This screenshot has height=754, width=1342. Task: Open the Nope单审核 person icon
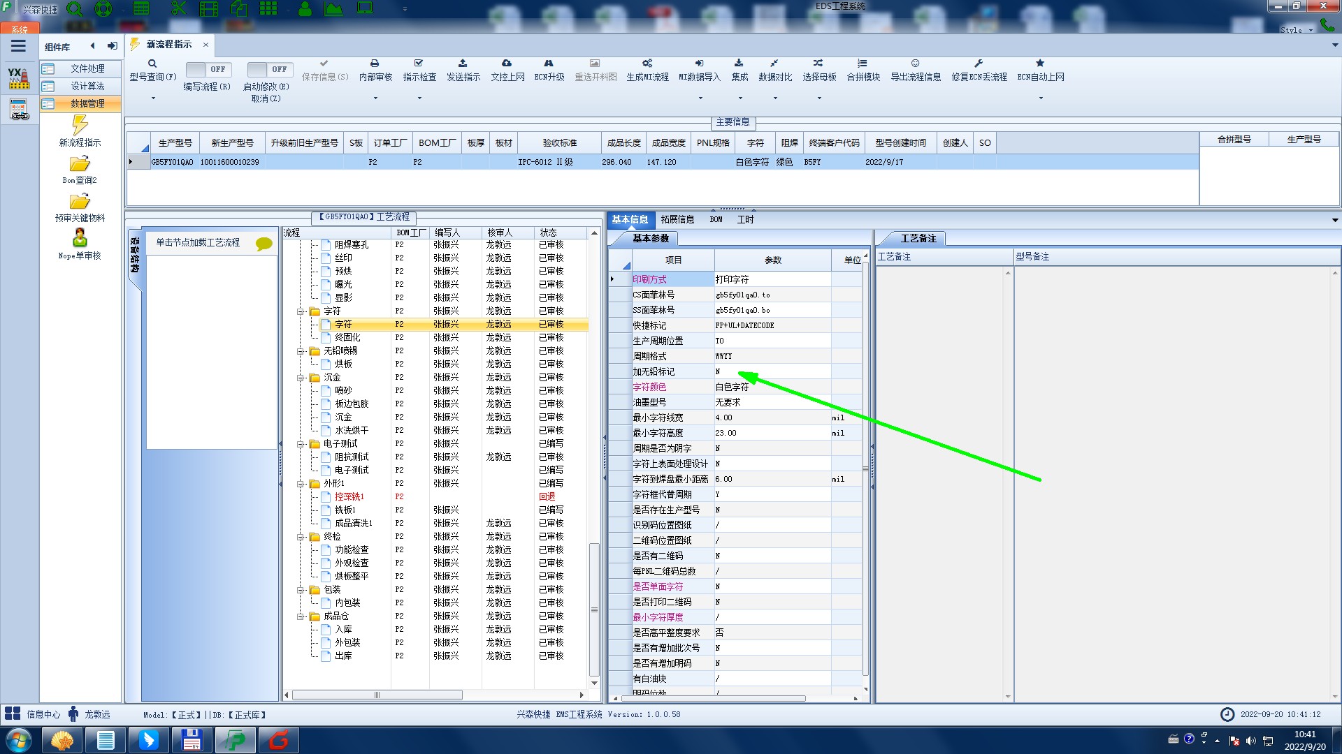pyautogui.click(x=80, y=238)
